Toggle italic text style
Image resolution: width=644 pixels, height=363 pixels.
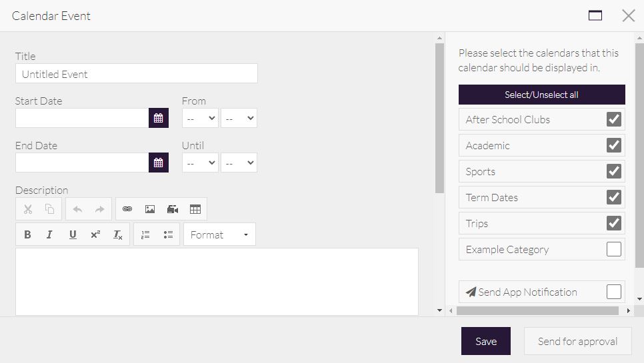[x=49, y=234]
